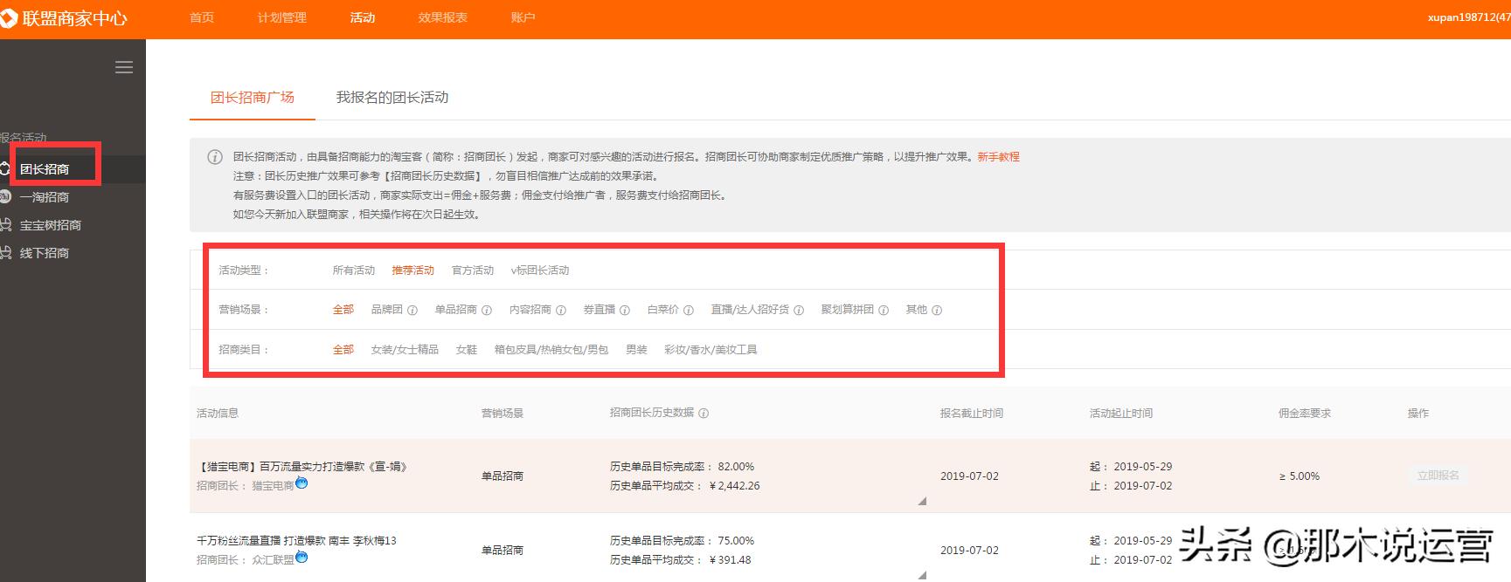The image size is (1511, 582).
Task: Click info icon next to 券直播
Action: (625, 310)
